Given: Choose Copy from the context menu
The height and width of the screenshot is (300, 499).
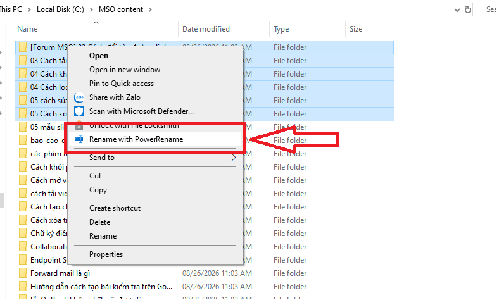Looking at the screenshot, I should (98, 190).
